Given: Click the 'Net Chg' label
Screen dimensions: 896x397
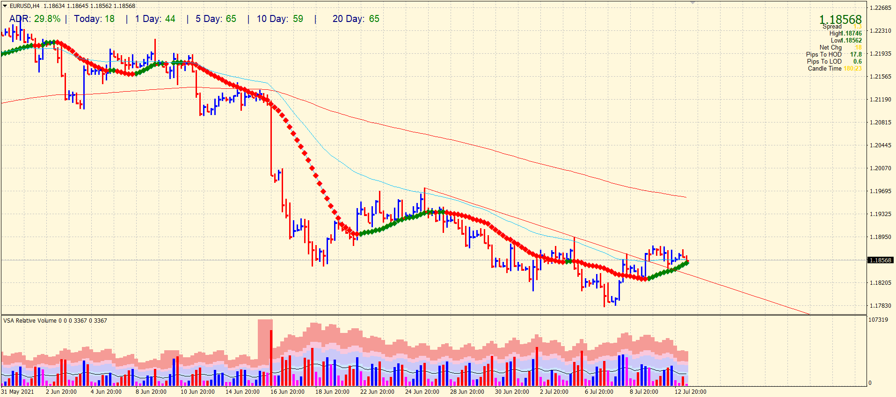Looking at the screenshot, I should click(830, 48).
